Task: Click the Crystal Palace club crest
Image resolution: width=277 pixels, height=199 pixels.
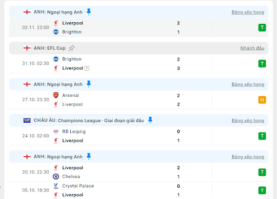Action: point(56,186)
